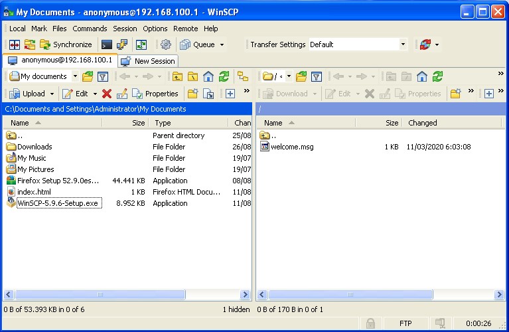The height and width of the screenshot is (332, 509).
Task: Open the Commands menu
Action: pos(90,29)
